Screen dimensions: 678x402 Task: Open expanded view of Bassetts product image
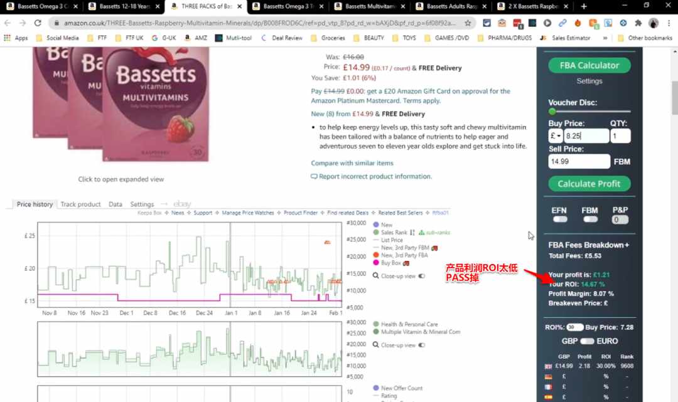click(121, 179)
